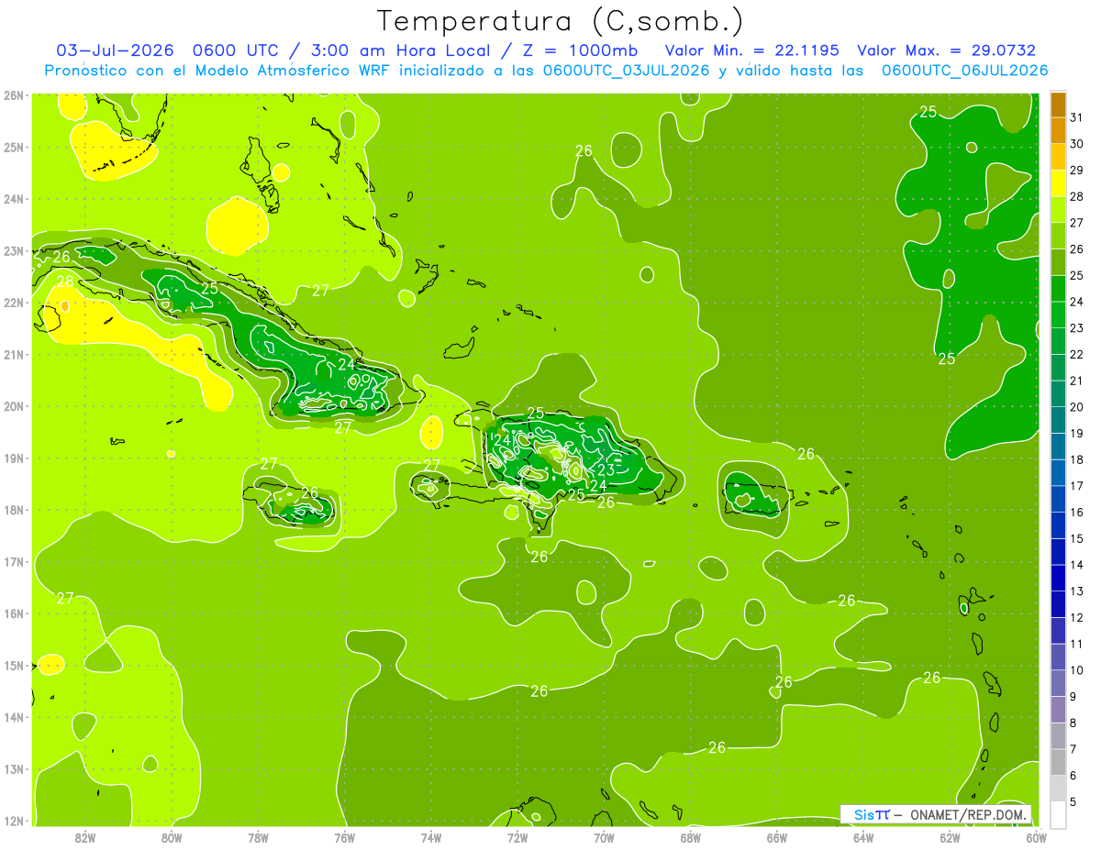This screenshot has width=1101, height=850.
Task: Click the colorbar label "17"
Action: (x=1077, y=485)
